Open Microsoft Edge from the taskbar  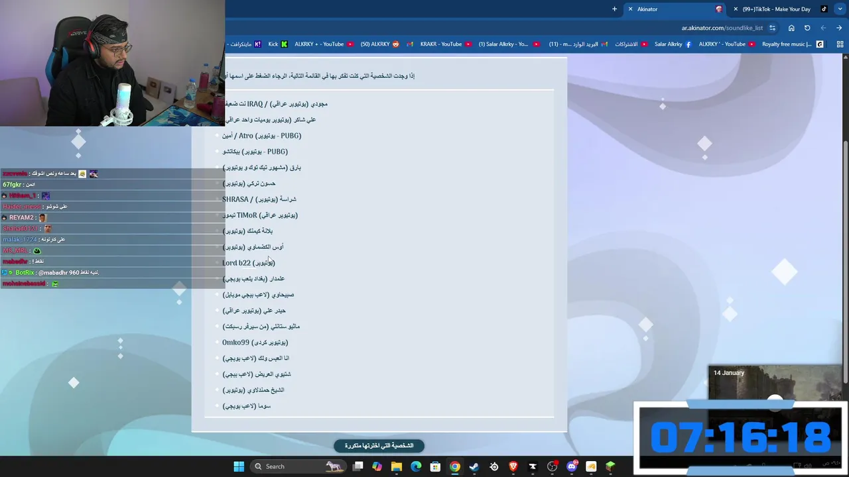416,466
